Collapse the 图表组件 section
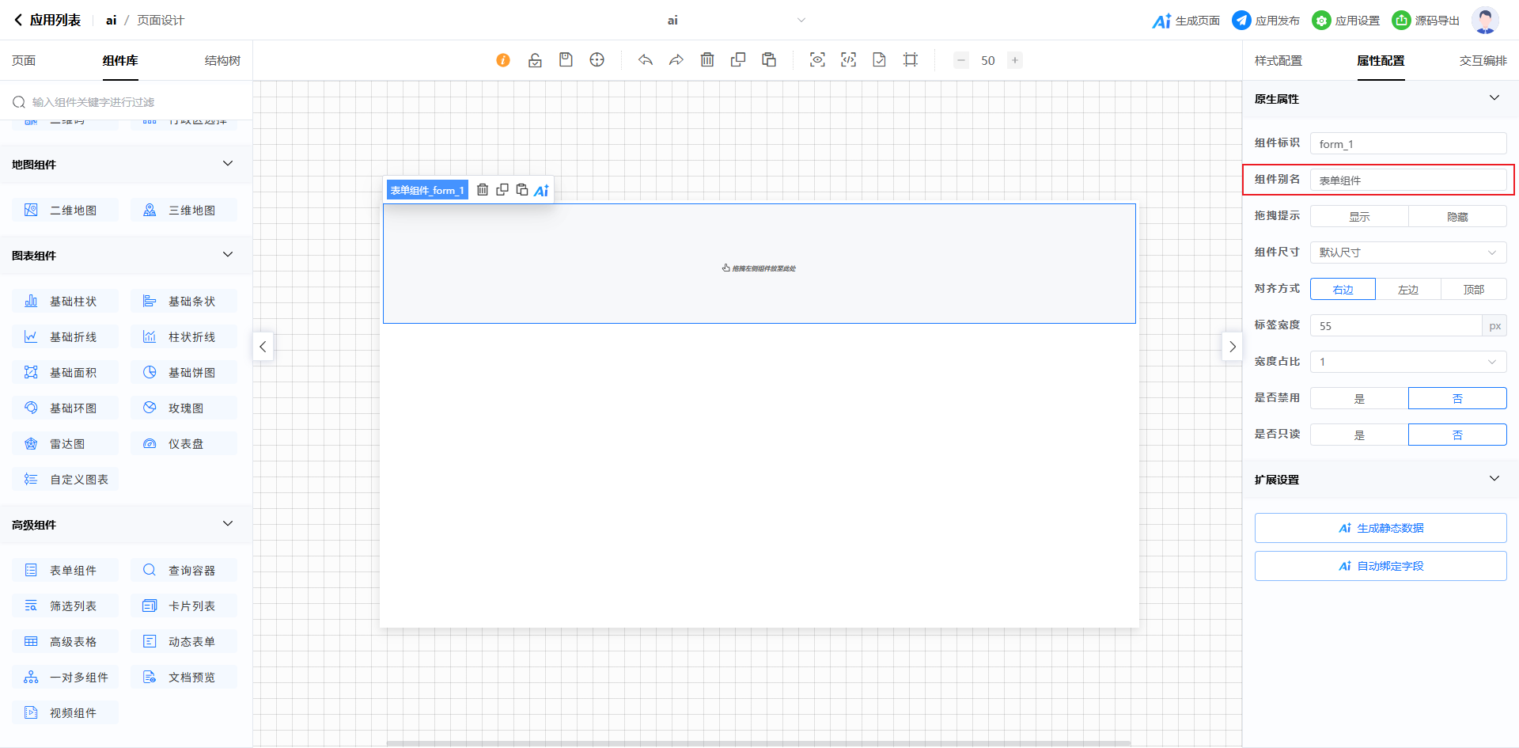1519x748 pixels. point(228,255)
